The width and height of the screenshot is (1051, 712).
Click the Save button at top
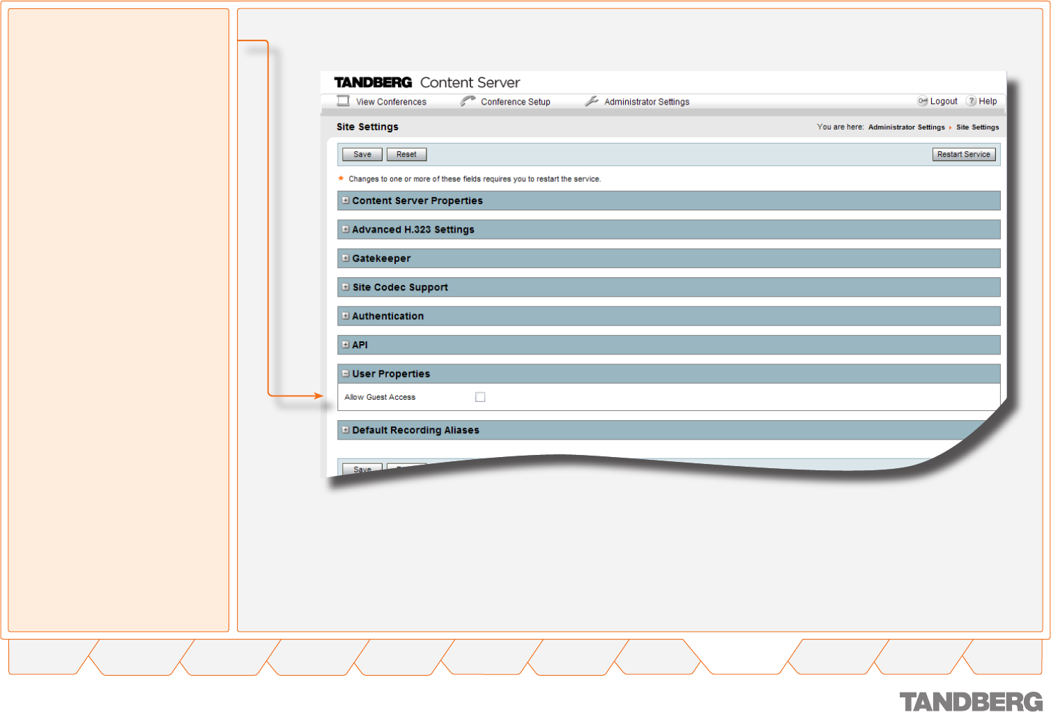coord(362,155)
